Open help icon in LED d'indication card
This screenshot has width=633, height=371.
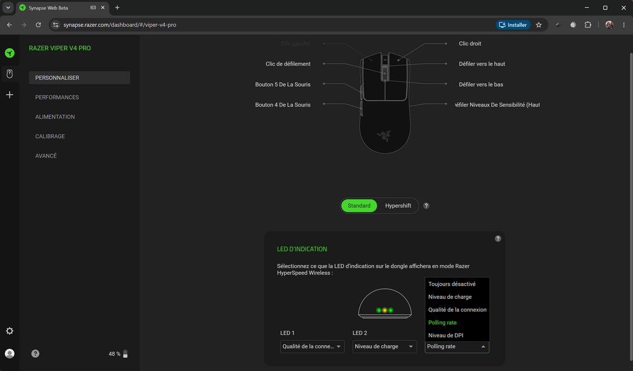pyautogui.click(x=498, y=239)
